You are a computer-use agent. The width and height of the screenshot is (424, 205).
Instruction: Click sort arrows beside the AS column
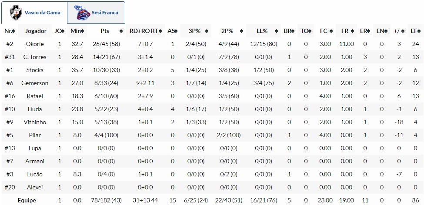point(176,31)
